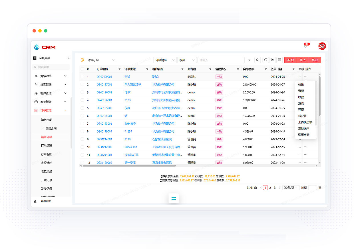Viewport: 354px width, 251px height.
Task: Select 收款 in the row action menu
Action: pos(301,97)
